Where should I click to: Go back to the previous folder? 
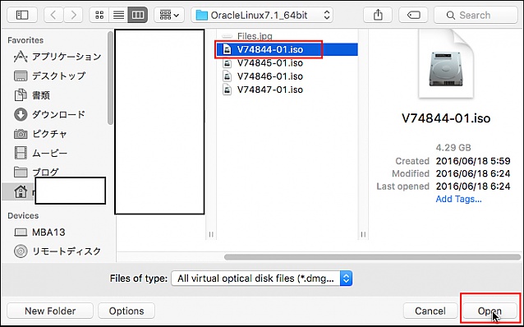point(53,15)
